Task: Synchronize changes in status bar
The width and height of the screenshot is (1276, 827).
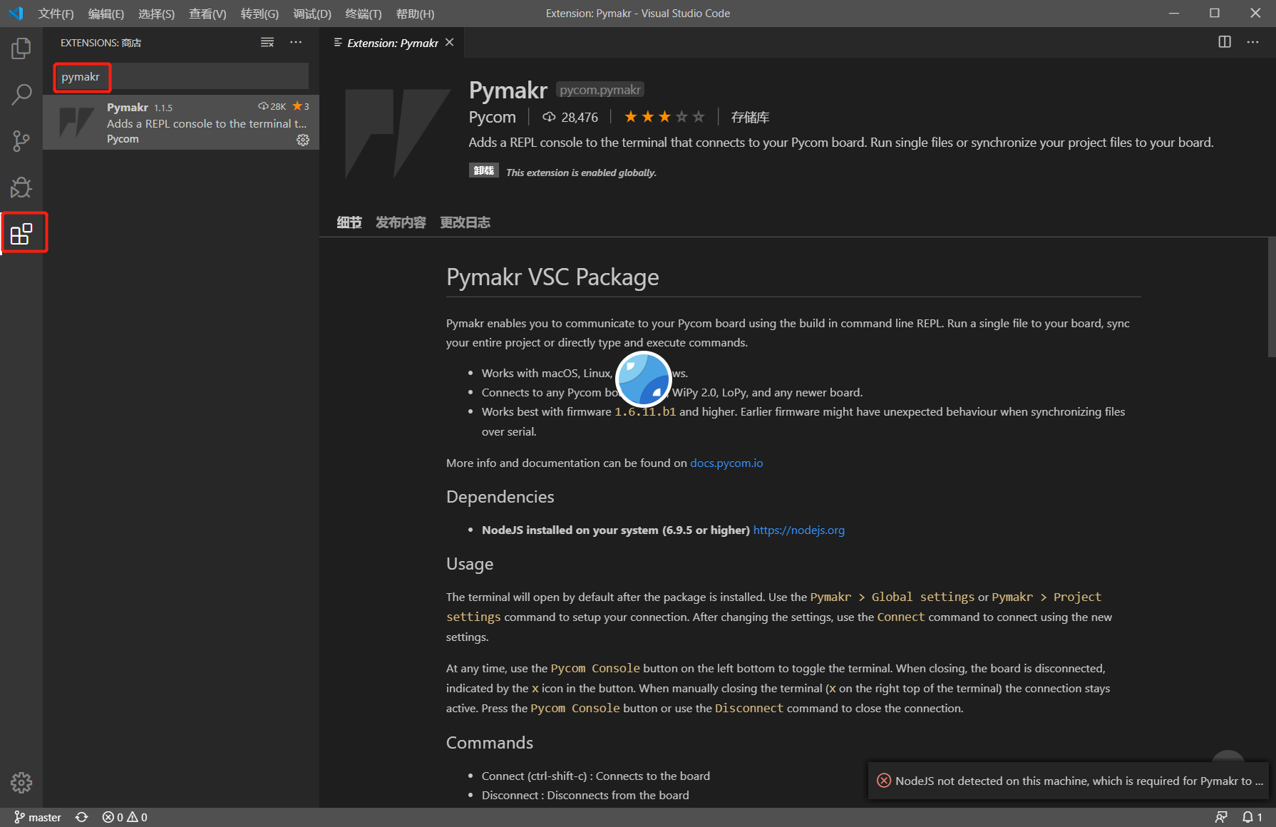Action: click(82, 817)
